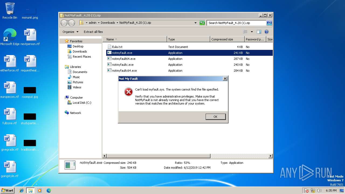
Task: Select notmyfault64.exe in the list
Action: (124, 59)
